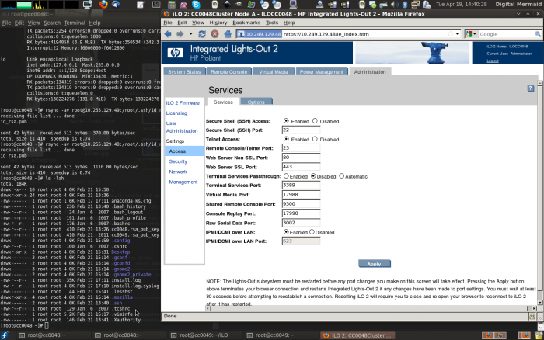Screen dimensions: 544x340
Task: Click the Virtual Media Port field
Action: [301, 194]
